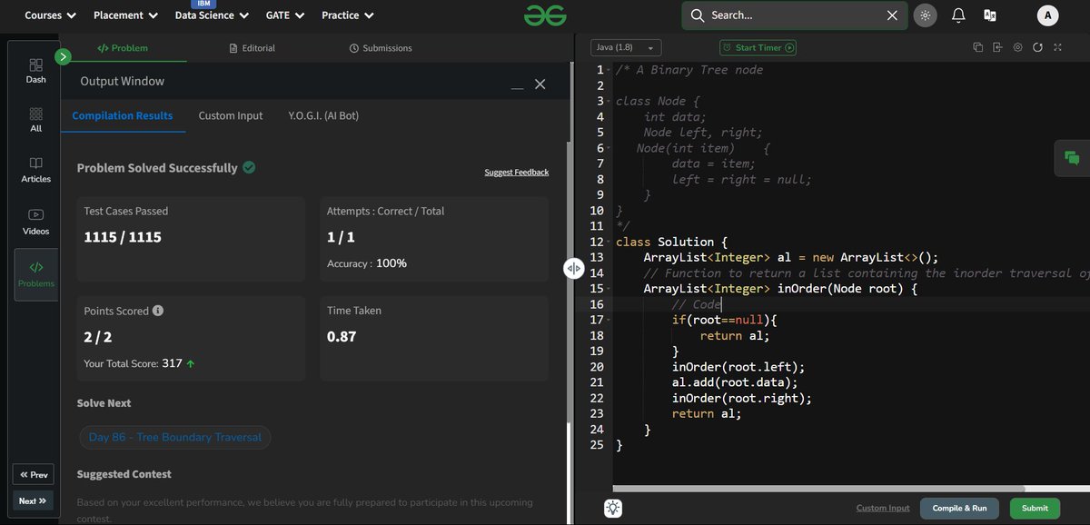Image resolution: width=1090 pixels, height=525 pixels.
Task: Open editor settings gear
Action: click(x=1017, y=47)
